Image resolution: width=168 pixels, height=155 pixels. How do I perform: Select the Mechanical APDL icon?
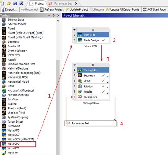coord(4,77)
